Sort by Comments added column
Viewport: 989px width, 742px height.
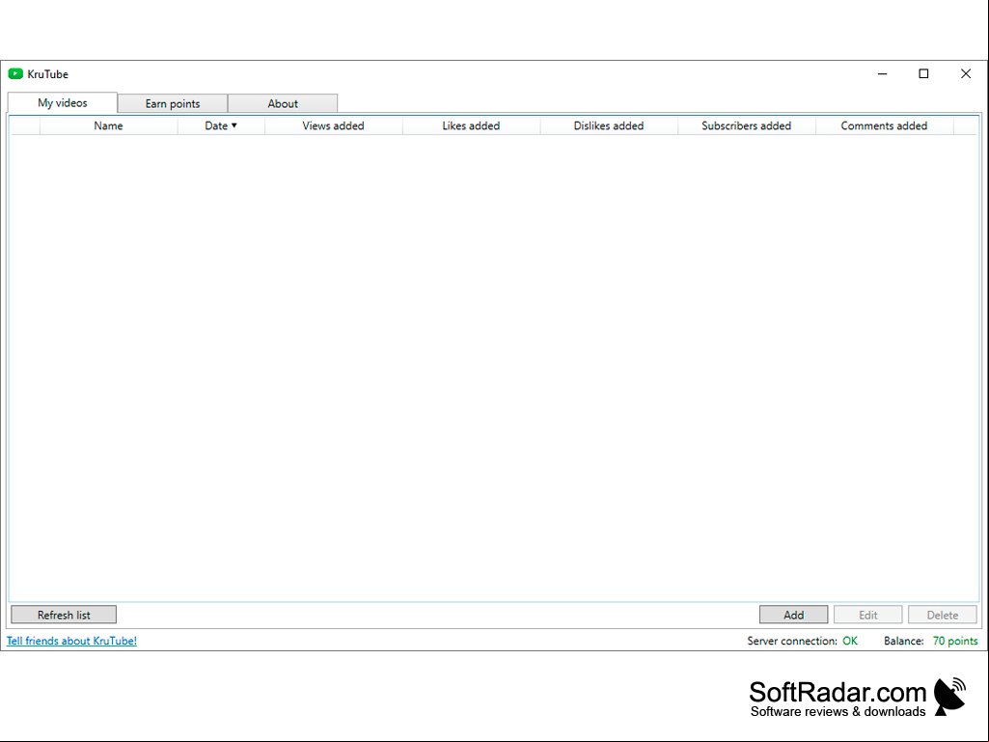tap(884, 125)
